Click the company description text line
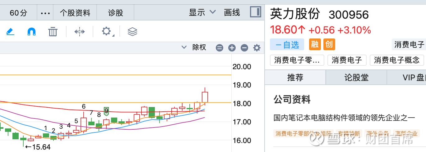 (344, 118)
